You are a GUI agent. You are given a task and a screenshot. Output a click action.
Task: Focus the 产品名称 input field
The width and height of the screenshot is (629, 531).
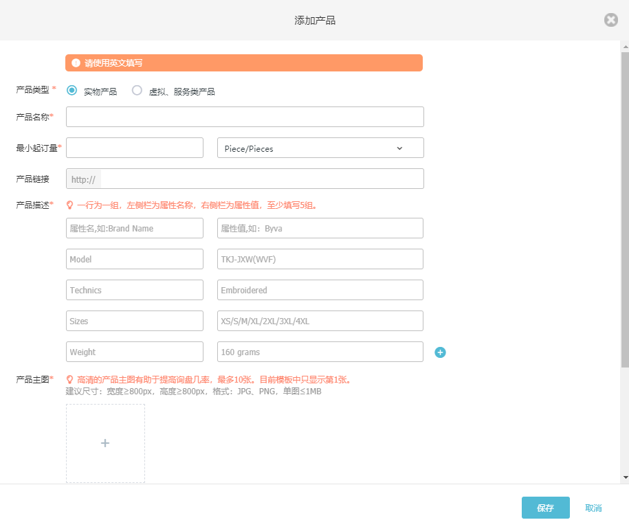245,117
